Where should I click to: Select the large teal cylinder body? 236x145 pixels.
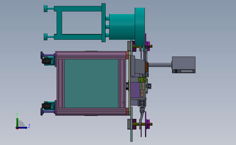(122, 27)
